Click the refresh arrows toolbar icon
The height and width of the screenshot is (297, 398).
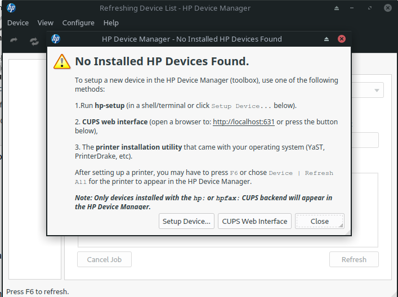pyautogui.click(x=34, y=41)
